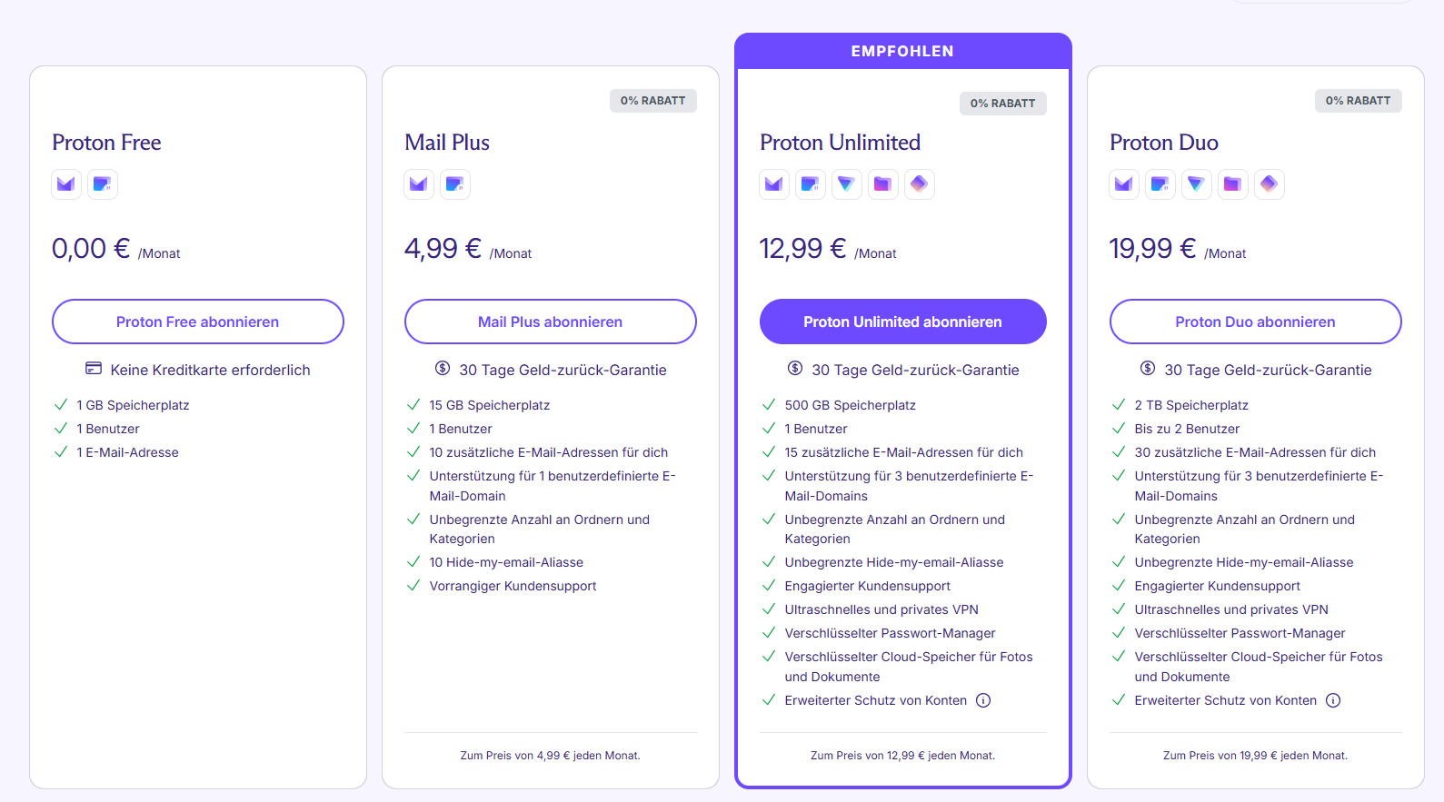Viewport: 1444px width, 802px height.
Task: Choose the Proton Duo abonnieren button
Action: click(1256, 322)
